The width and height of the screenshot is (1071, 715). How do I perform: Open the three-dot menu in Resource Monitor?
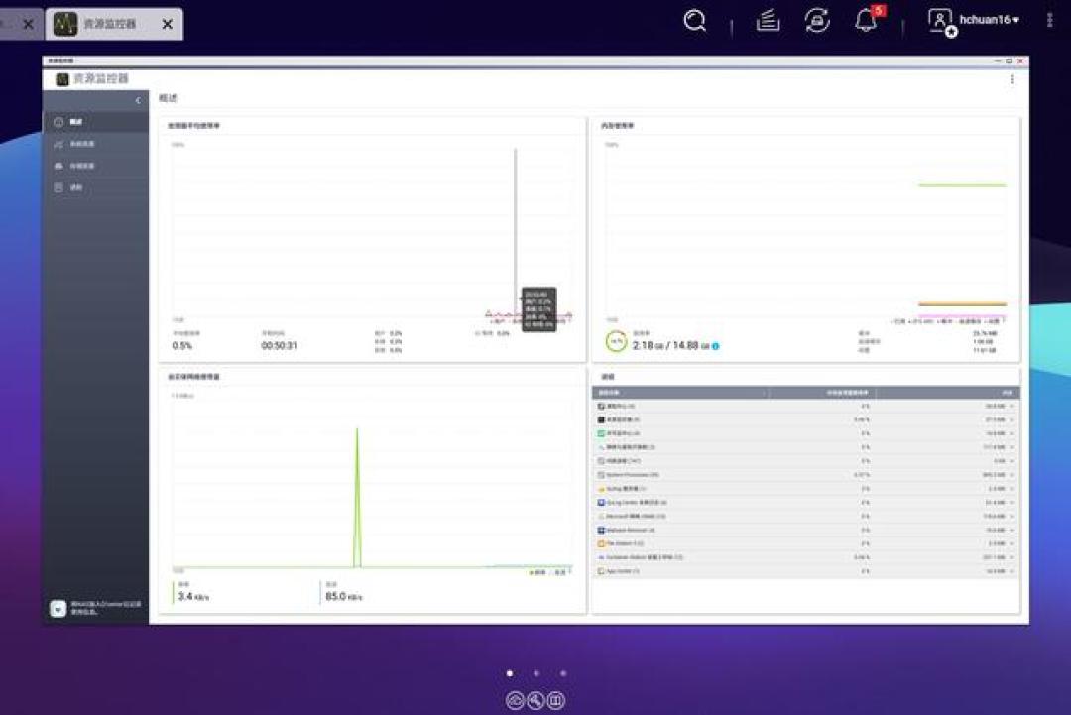(1011, 79)
